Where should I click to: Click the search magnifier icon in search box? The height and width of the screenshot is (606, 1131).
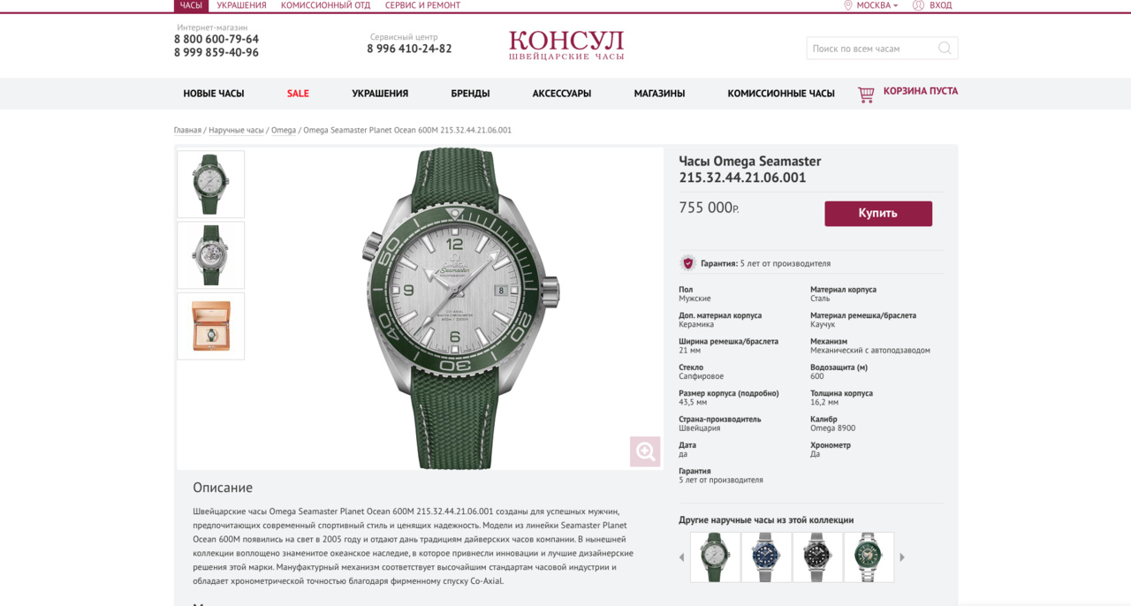(x=945, y=49)
